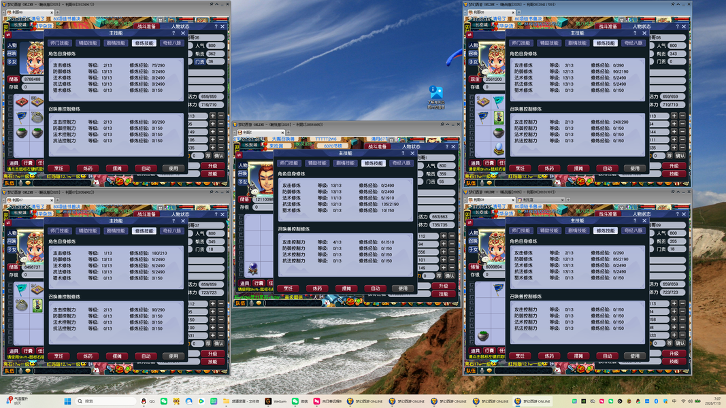This screenshot has width=726, height=408.
Task: Open 道具 tab in 利哥07 window
Action: tap(14, 351)
